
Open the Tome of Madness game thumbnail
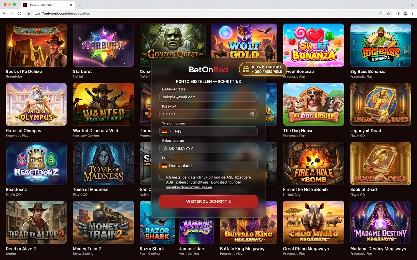tap(103, 163)
